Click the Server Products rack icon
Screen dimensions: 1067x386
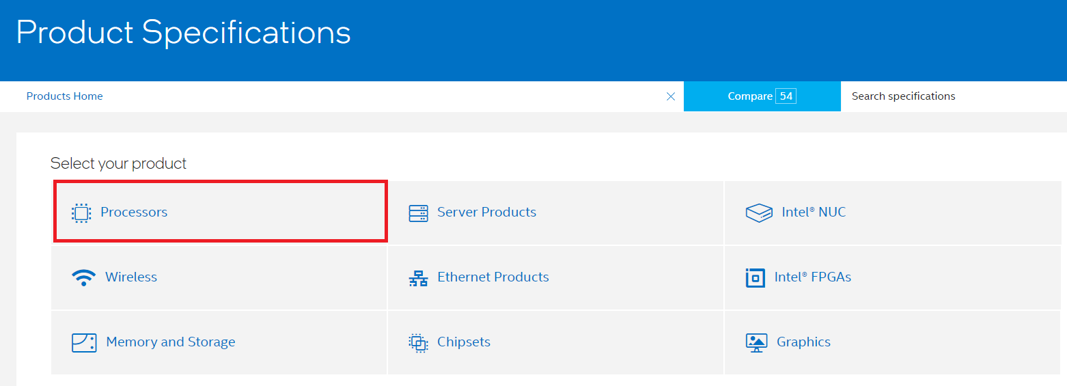(x=418, y=213)
